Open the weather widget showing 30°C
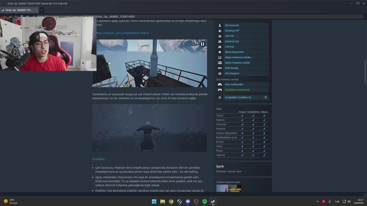The height and width of the screenshot is (206, 367). coord(11,201)
